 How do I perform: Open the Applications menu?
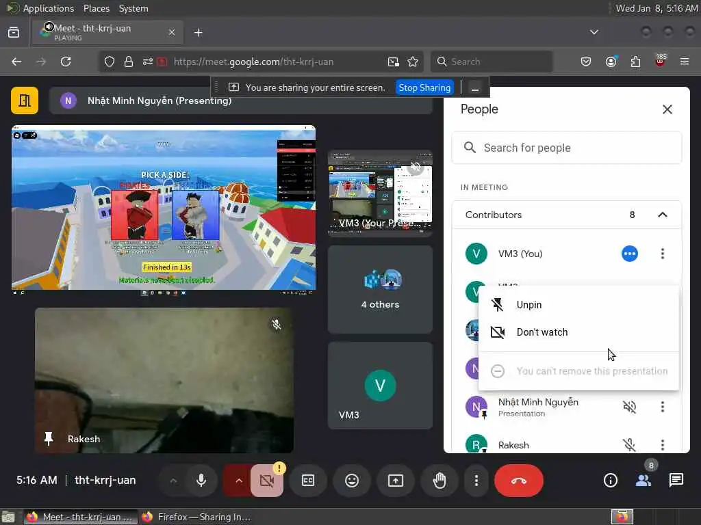point(49,8)
